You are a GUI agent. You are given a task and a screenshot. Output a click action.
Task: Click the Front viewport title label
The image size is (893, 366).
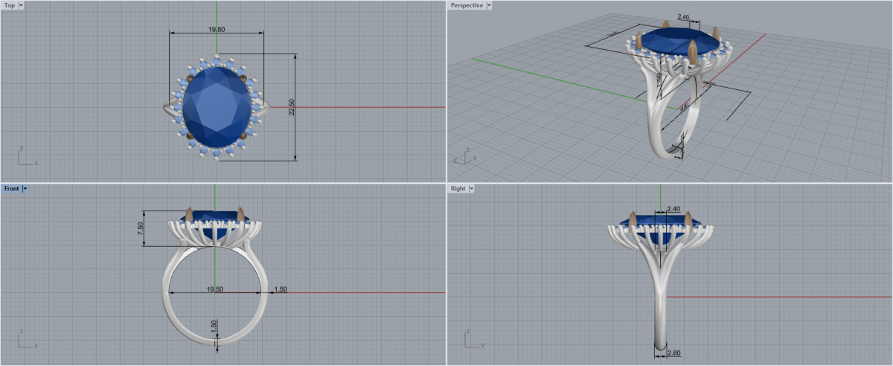click(x=11, y=189)
